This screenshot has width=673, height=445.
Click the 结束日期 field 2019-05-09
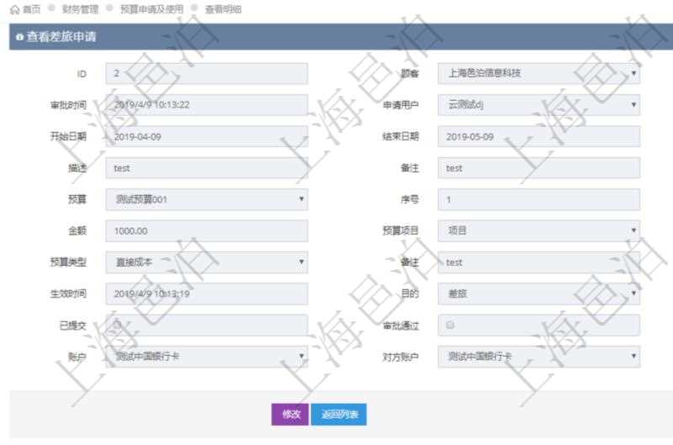click(x=538, y=136)
